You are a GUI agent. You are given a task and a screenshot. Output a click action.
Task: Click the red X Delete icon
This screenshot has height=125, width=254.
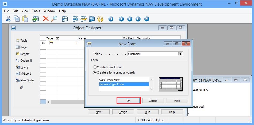click(x=46, y=19)
